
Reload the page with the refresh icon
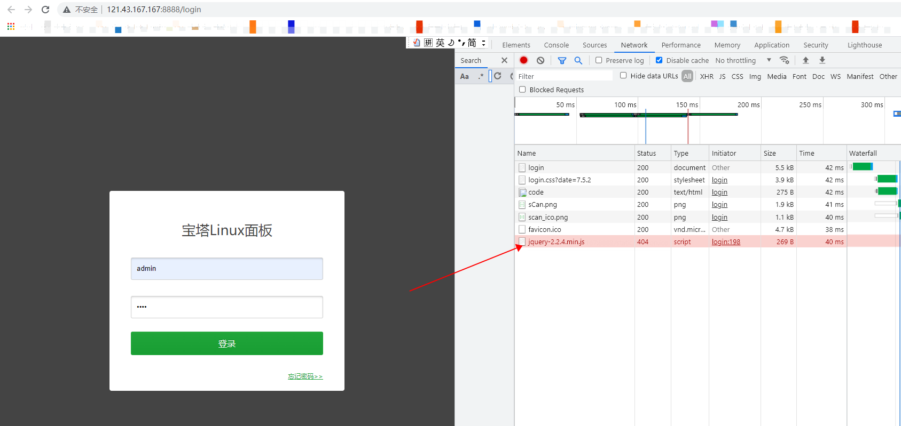pos(45,10)
